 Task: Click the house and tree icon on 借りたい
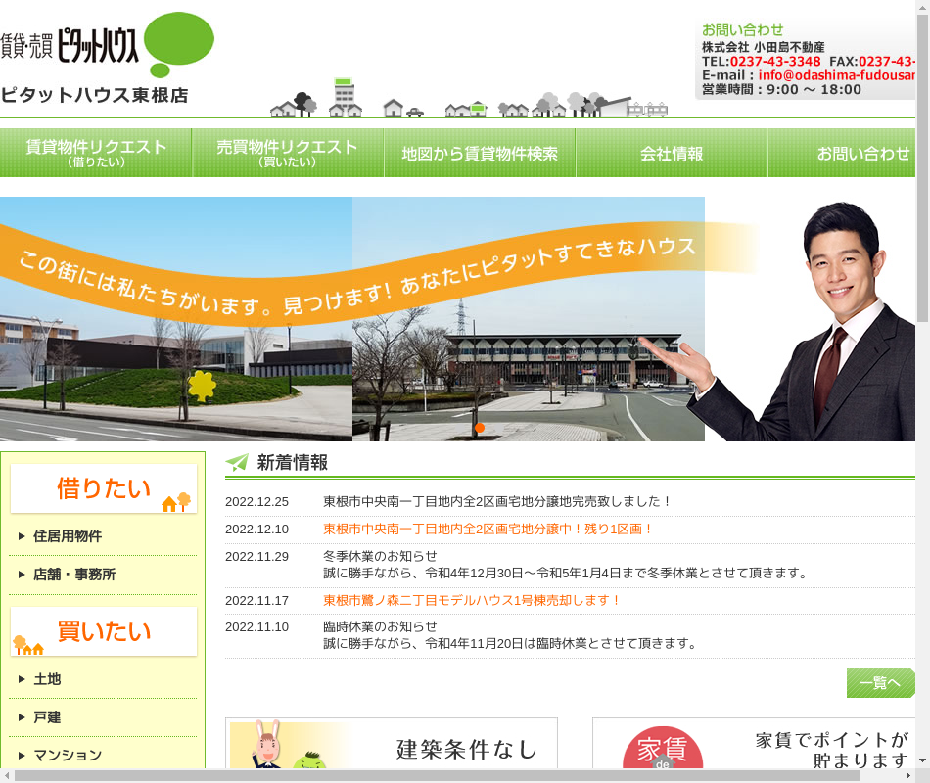click(176, 502)
